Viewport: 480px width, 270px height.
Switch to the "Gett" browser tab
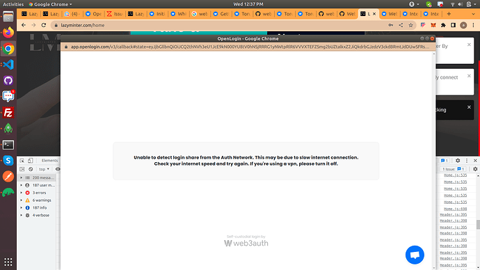[x=221, y=14]
